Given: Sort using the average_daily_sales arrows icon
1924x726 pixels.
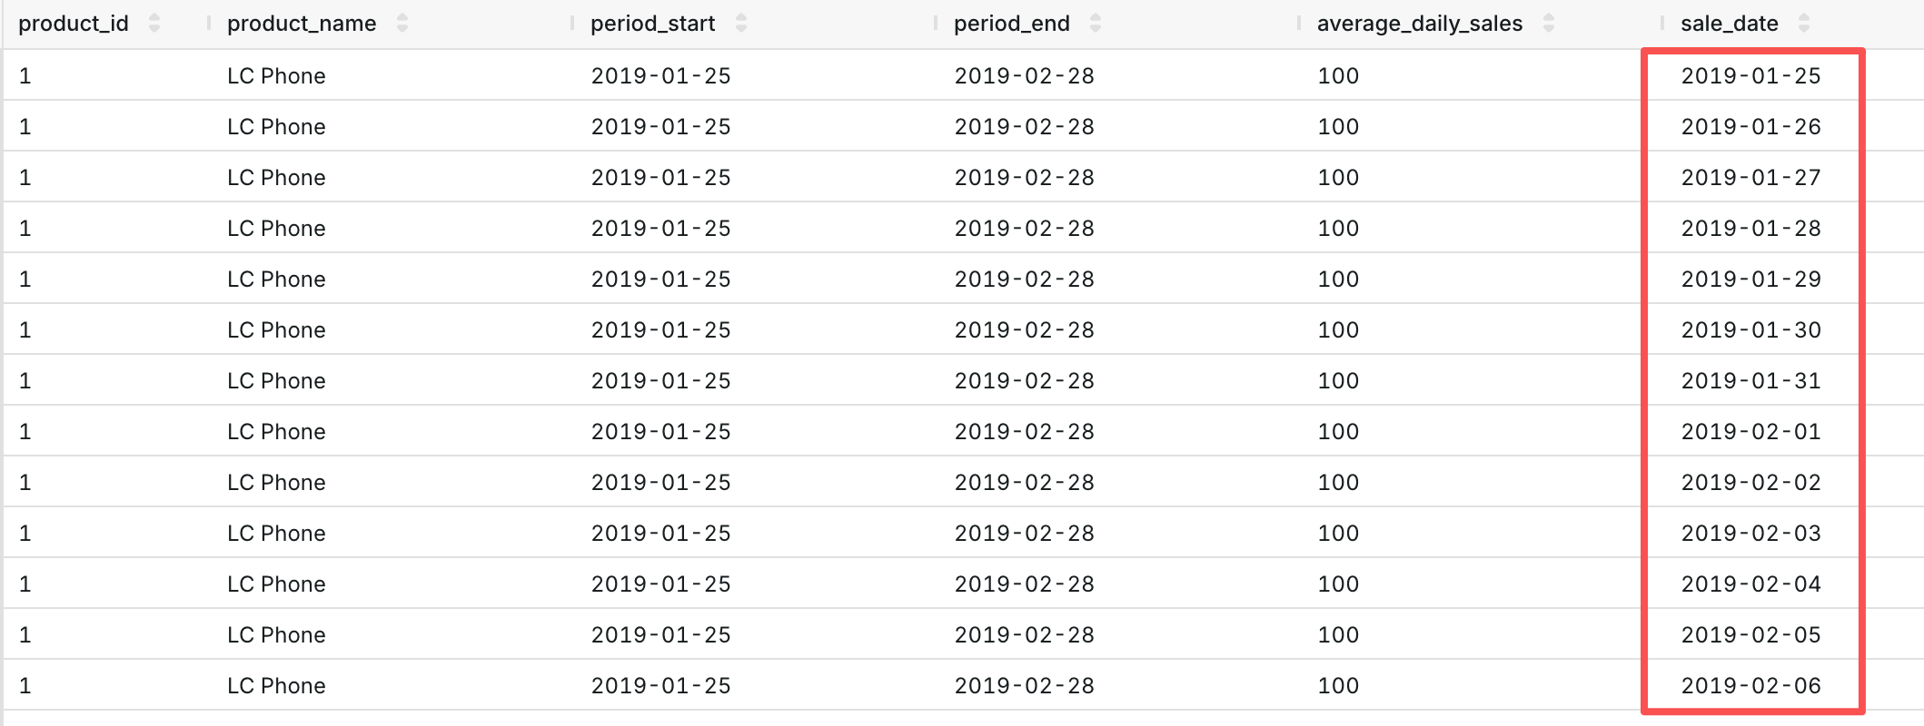Looking at the screenshot, I should point(1549,24).
